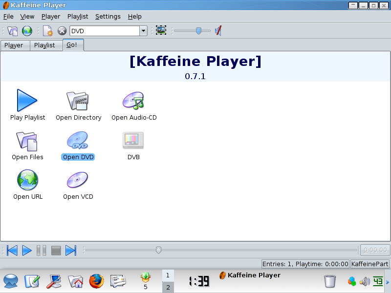391x293 pixels.
Task: Skip to the next track
Action: click(x=71, y=251)
